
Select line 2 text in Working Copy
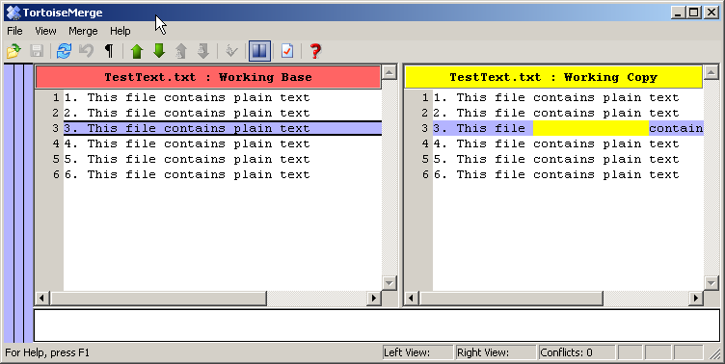pos(556,113)
